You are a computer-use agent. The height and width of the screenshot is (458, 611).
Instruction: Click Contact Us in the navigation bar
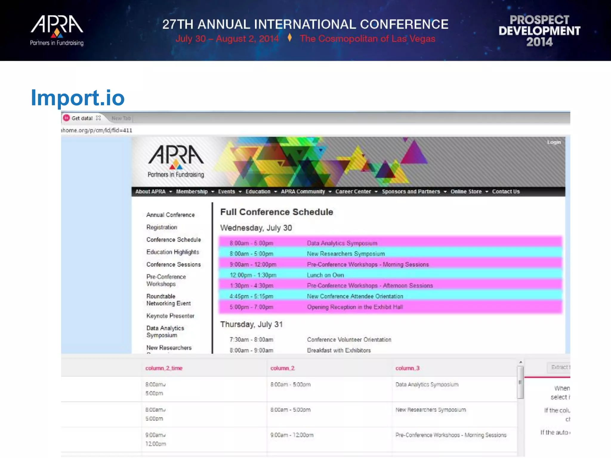click(506, 192)
